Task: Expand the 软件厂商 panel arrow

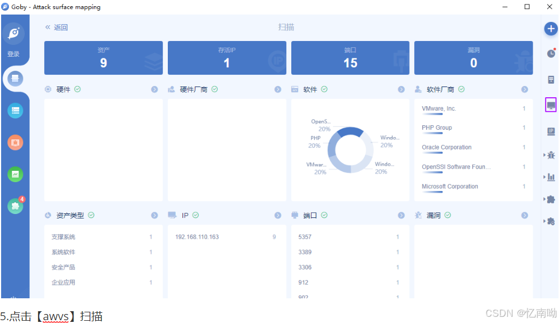Action: coord(524,89)
